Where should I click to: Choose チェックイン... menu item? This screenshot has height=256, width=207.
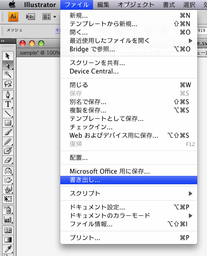point(129,127)
